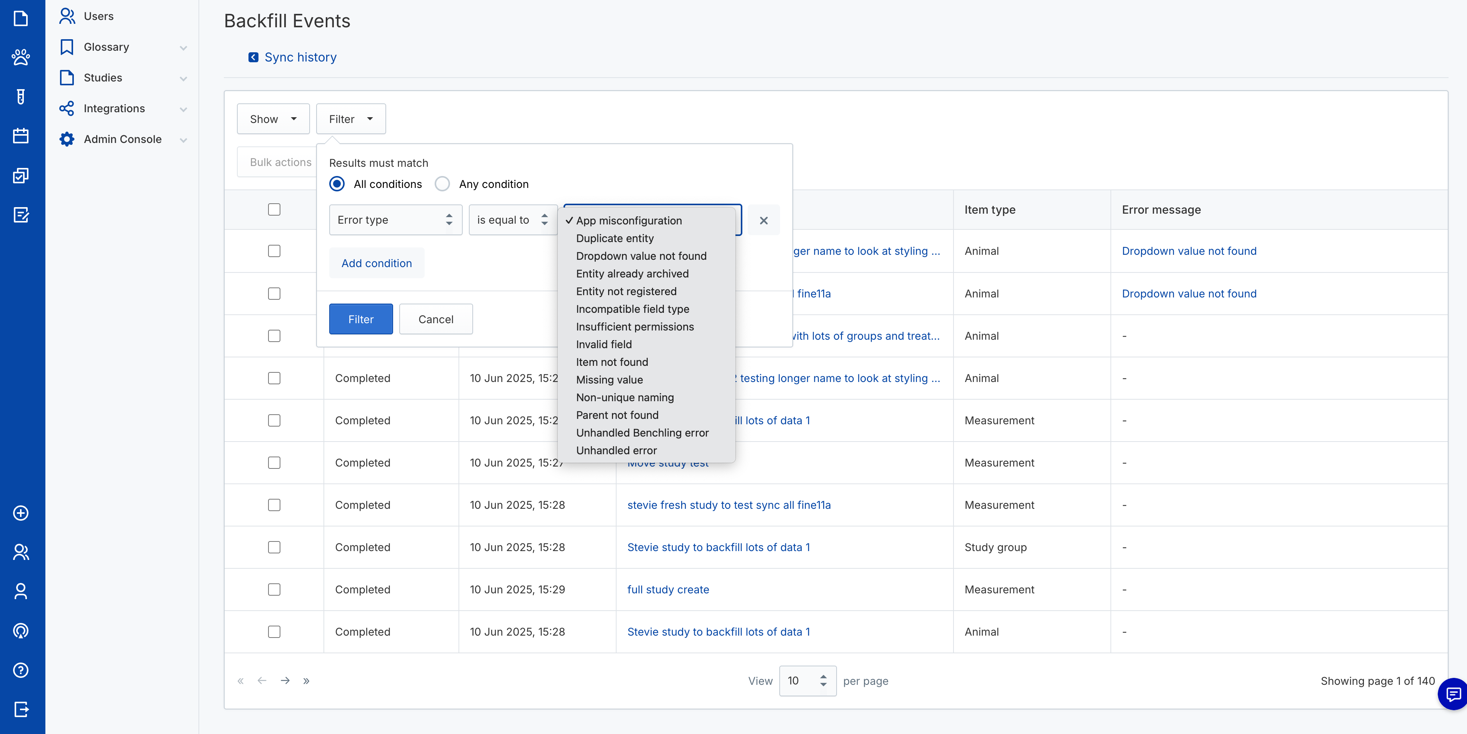Open the test tube samples icon
This screenshot has width=1467, height=734.
click(20, 97)
